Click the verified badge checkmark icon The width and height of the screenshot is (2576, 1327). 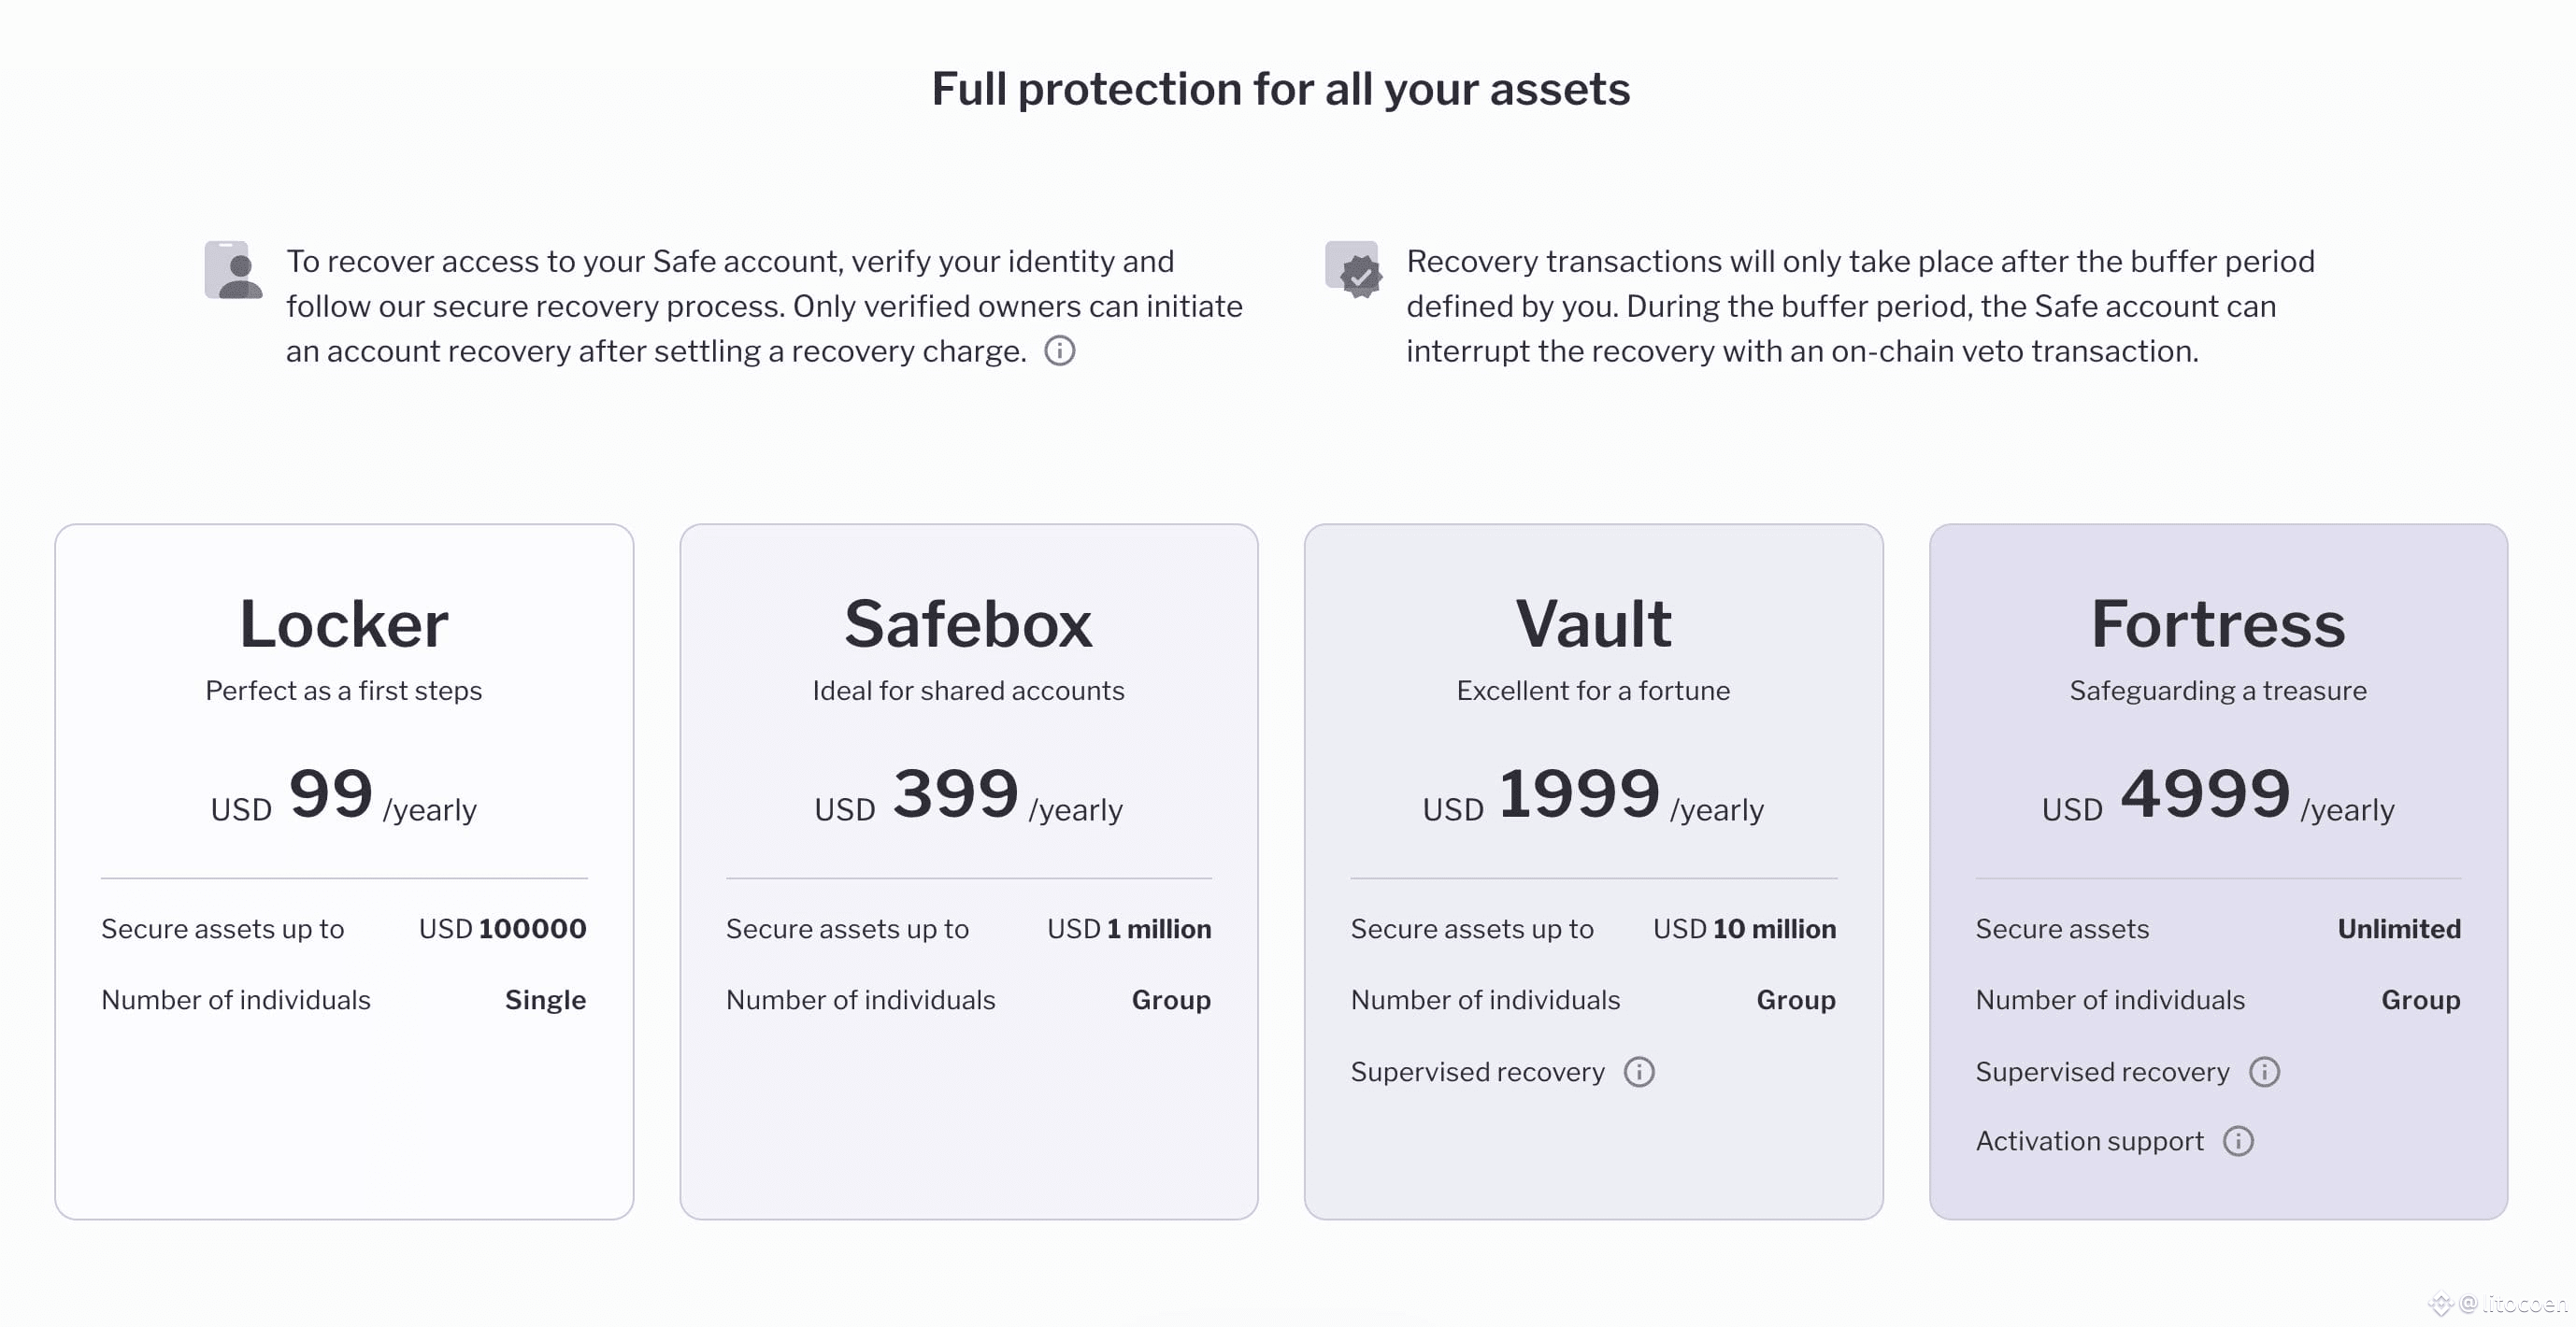[x=1354, y=270]
